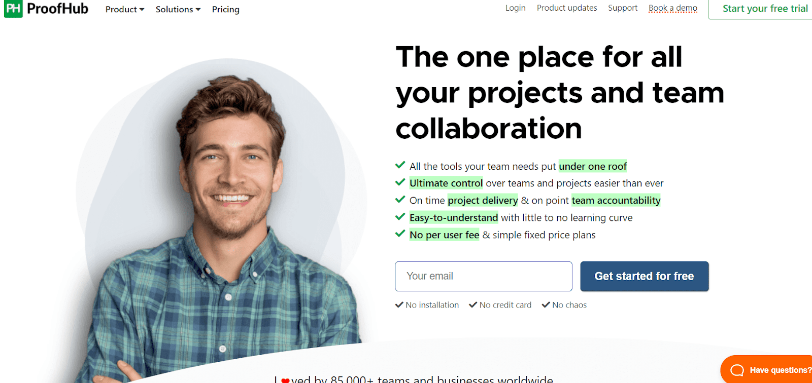The height and width of the screenshot is (383, 812).
Task: Click checkmark icon beside 'No per user fee'
Action: 400,234
